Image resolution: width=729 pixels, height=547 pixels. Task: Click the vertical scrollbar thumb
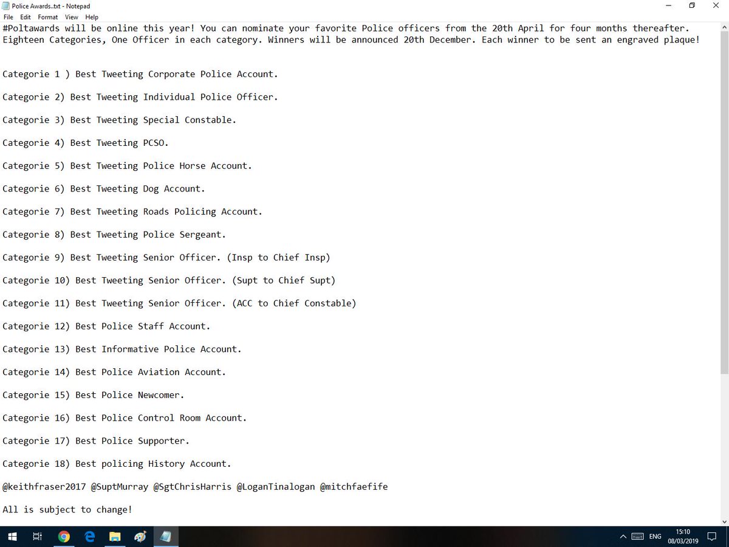[x=724, y=204]
